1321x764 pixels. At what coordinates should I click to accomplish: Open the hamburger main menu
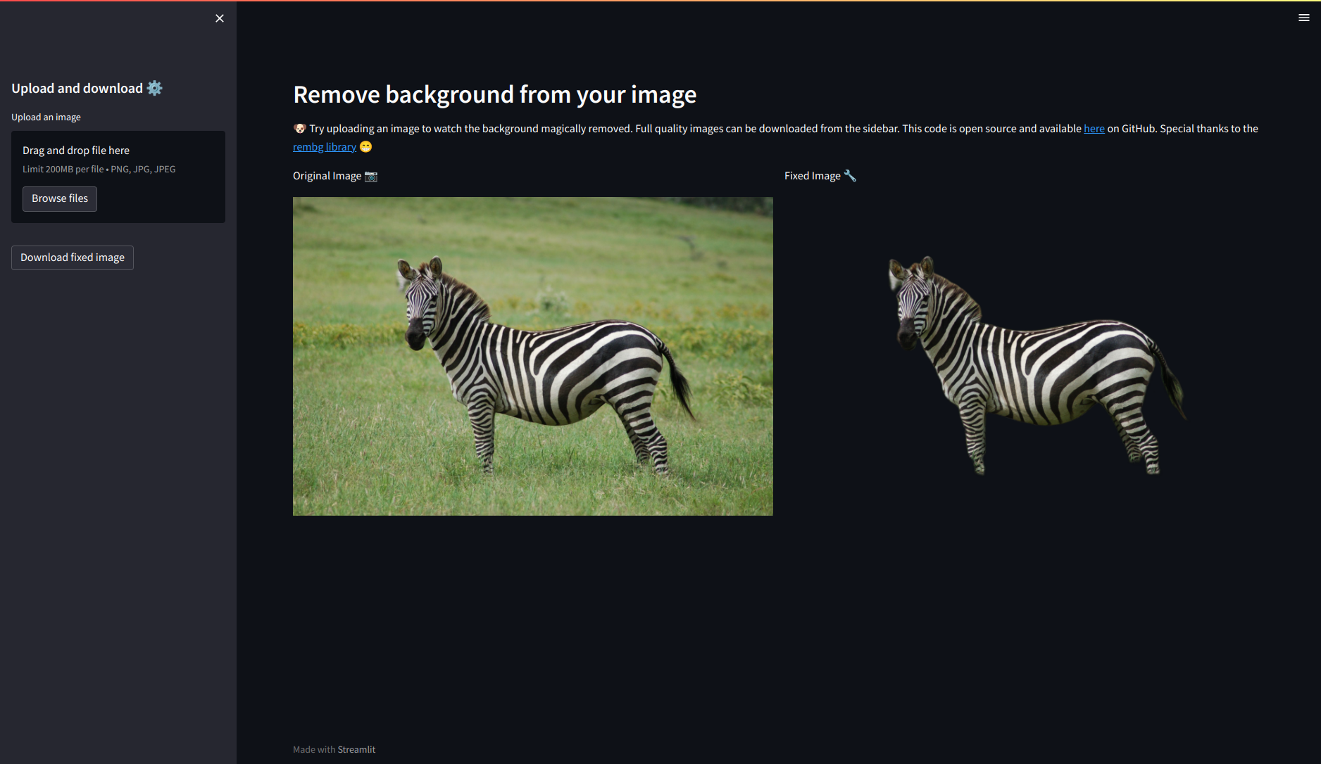point(1304,18)
